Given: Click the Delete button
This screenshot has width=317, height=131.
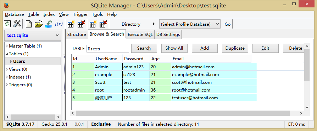Looking at the screenshot, I should (x=294, y=48).
